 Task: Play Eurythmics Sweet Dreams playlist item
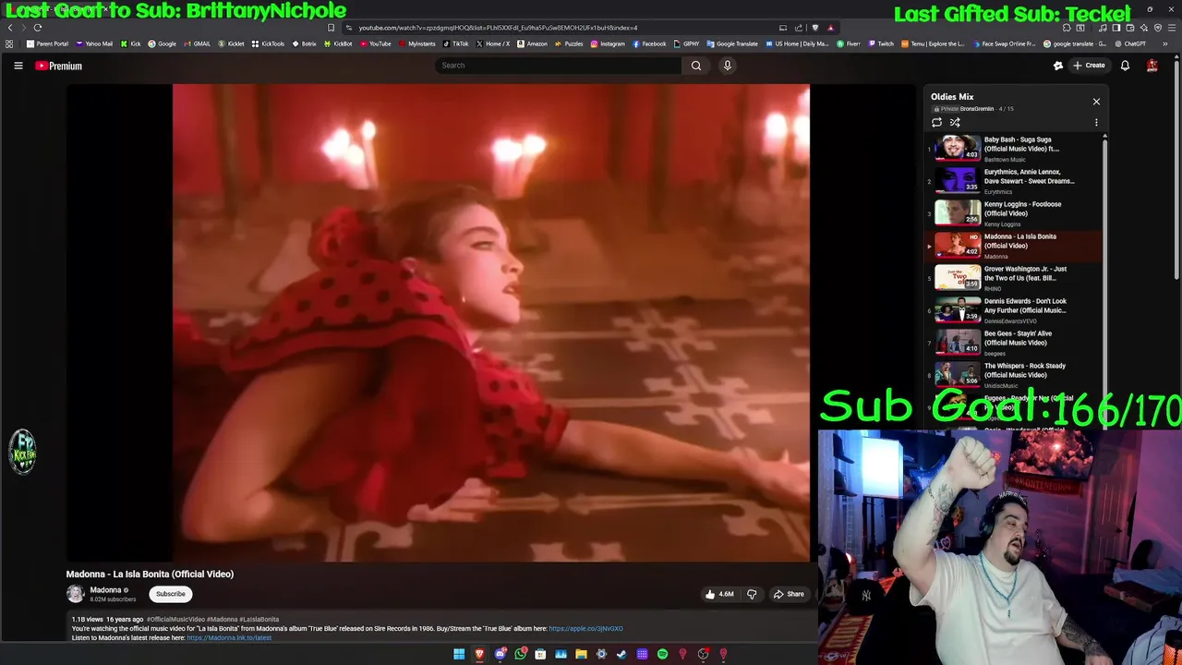coord(1016,180)
